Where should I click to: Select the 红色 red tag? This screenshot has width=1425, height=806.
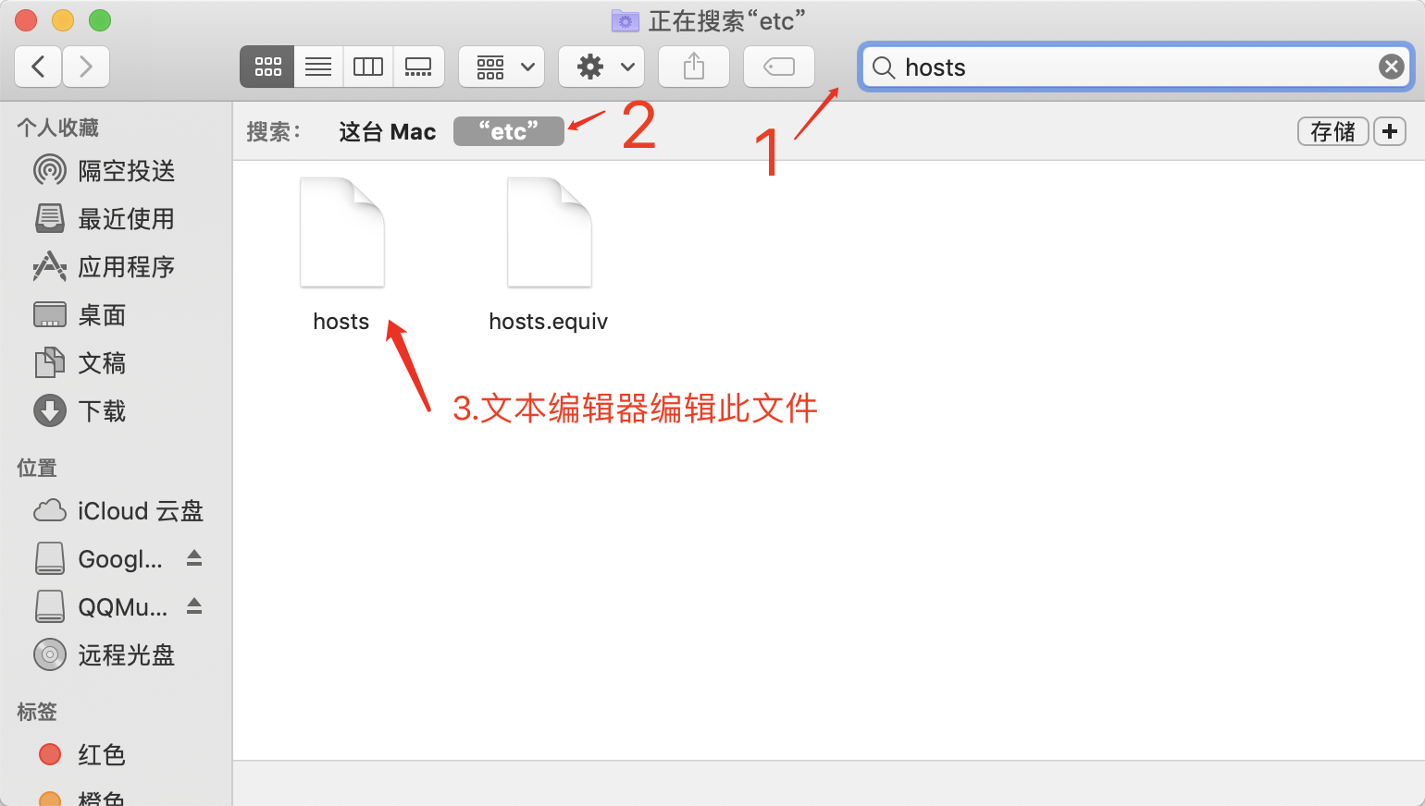[x=116, y=755]
